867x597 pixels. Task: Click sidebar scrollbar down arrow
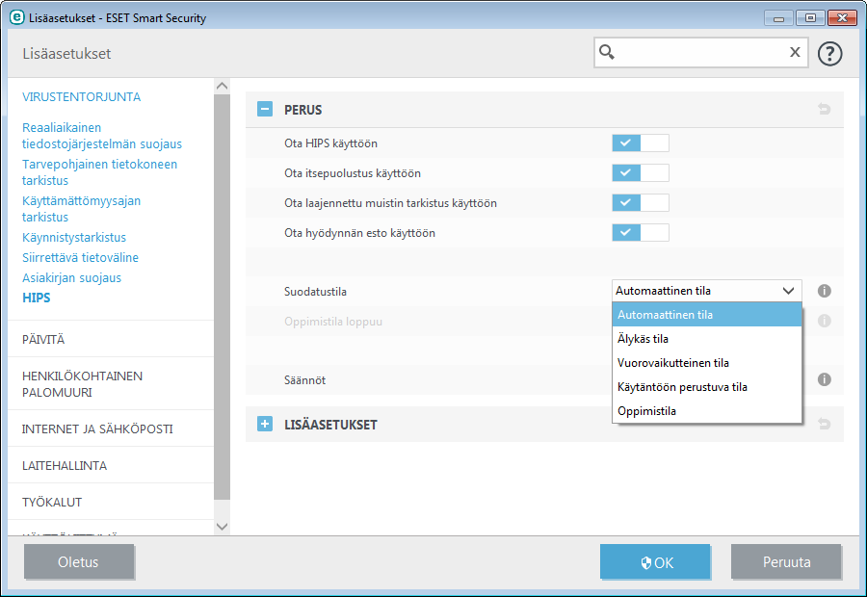pyautogui.click(x=222, y=527)
